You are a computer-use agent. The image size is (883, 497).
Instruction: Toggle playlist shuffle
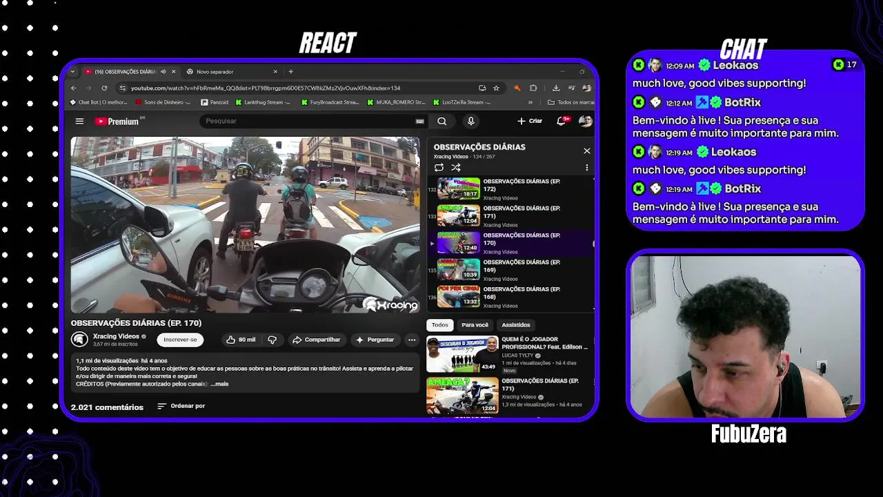coord(456,167)
